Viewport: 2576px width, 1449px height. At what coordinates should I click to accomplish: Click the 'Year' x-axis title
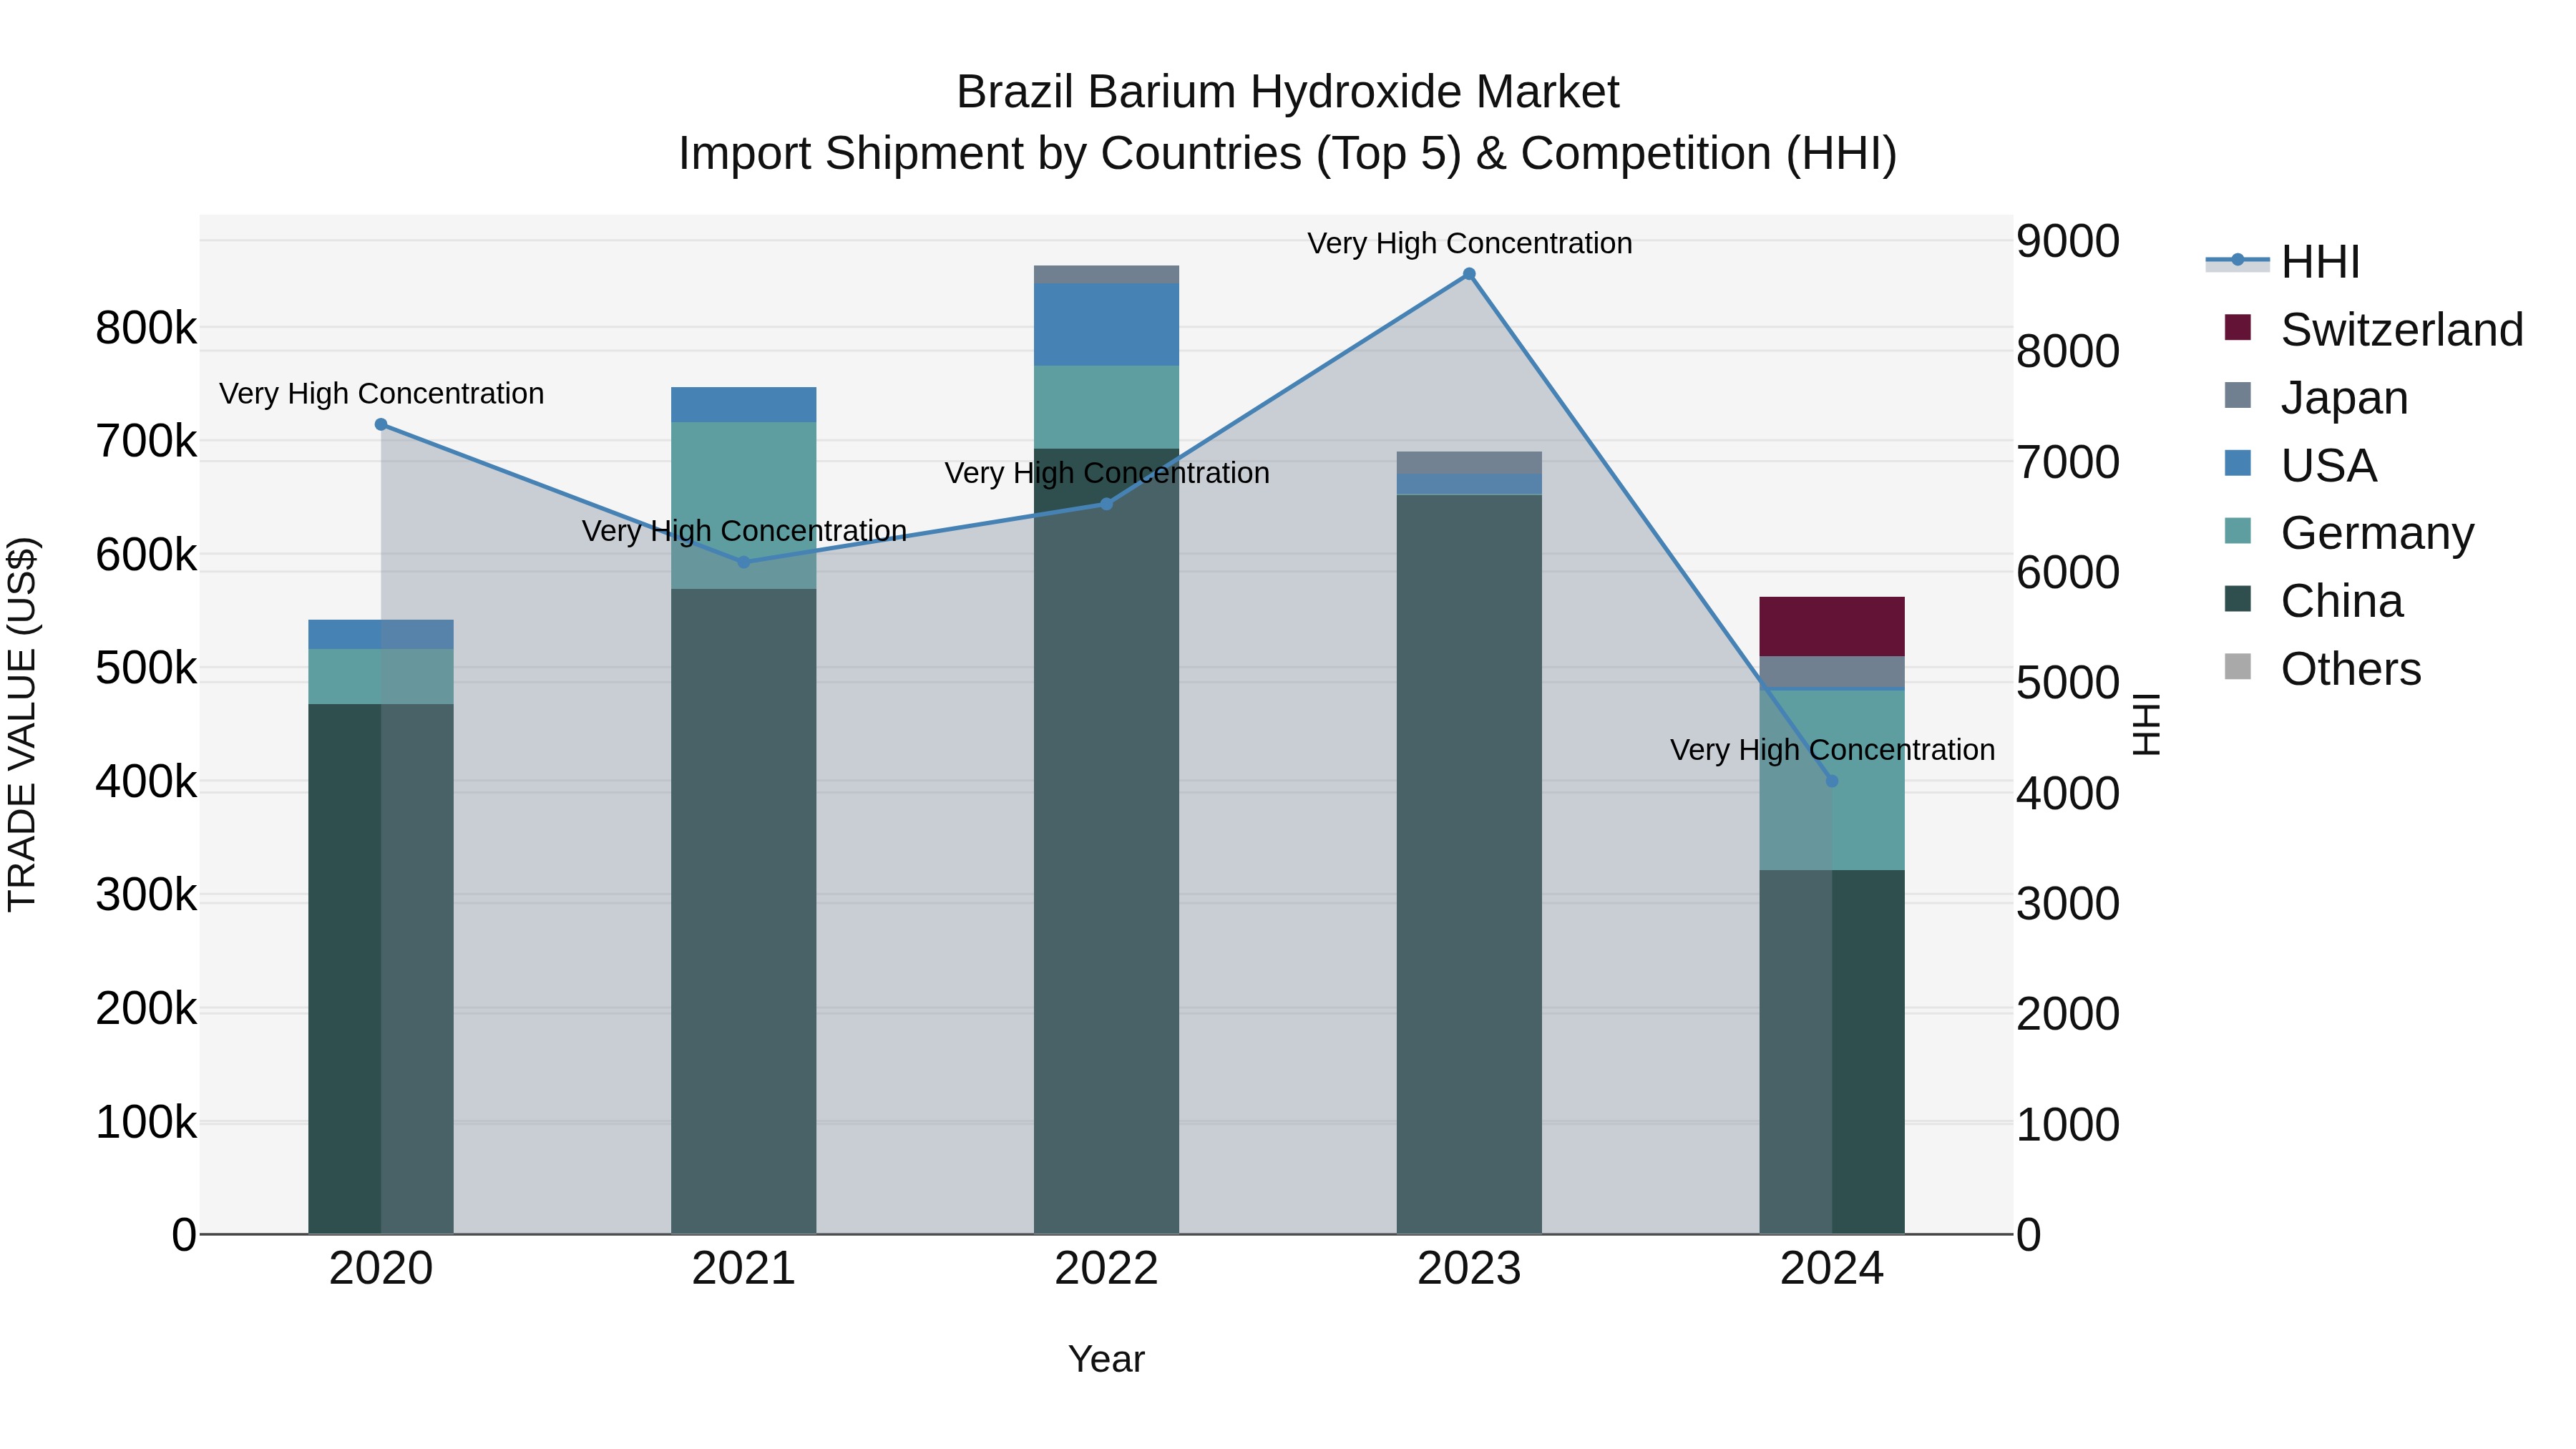pos(1106,1359)
